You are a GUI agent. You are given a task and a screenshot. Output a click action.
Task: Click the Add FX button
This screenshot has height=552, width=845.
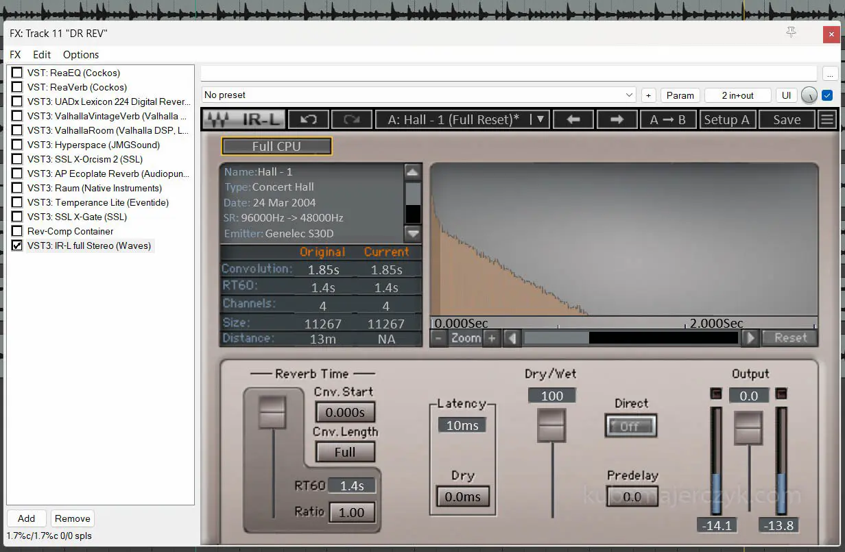pos(27,518)
